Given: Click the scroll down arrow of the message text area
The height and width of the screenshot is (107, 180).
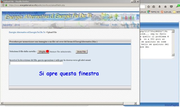Looking at the screenshot, I should [x=173, y=55].
